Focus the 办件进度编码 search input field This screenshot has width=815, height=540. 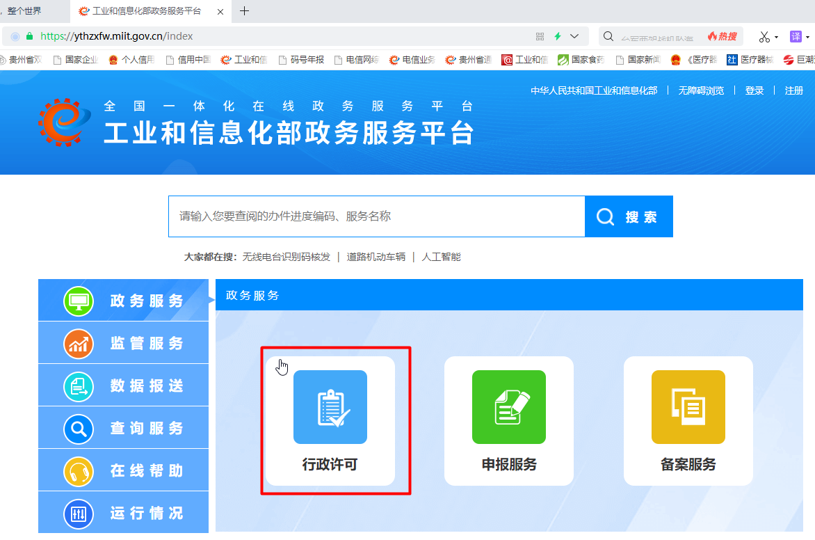(x=377, y=216)
